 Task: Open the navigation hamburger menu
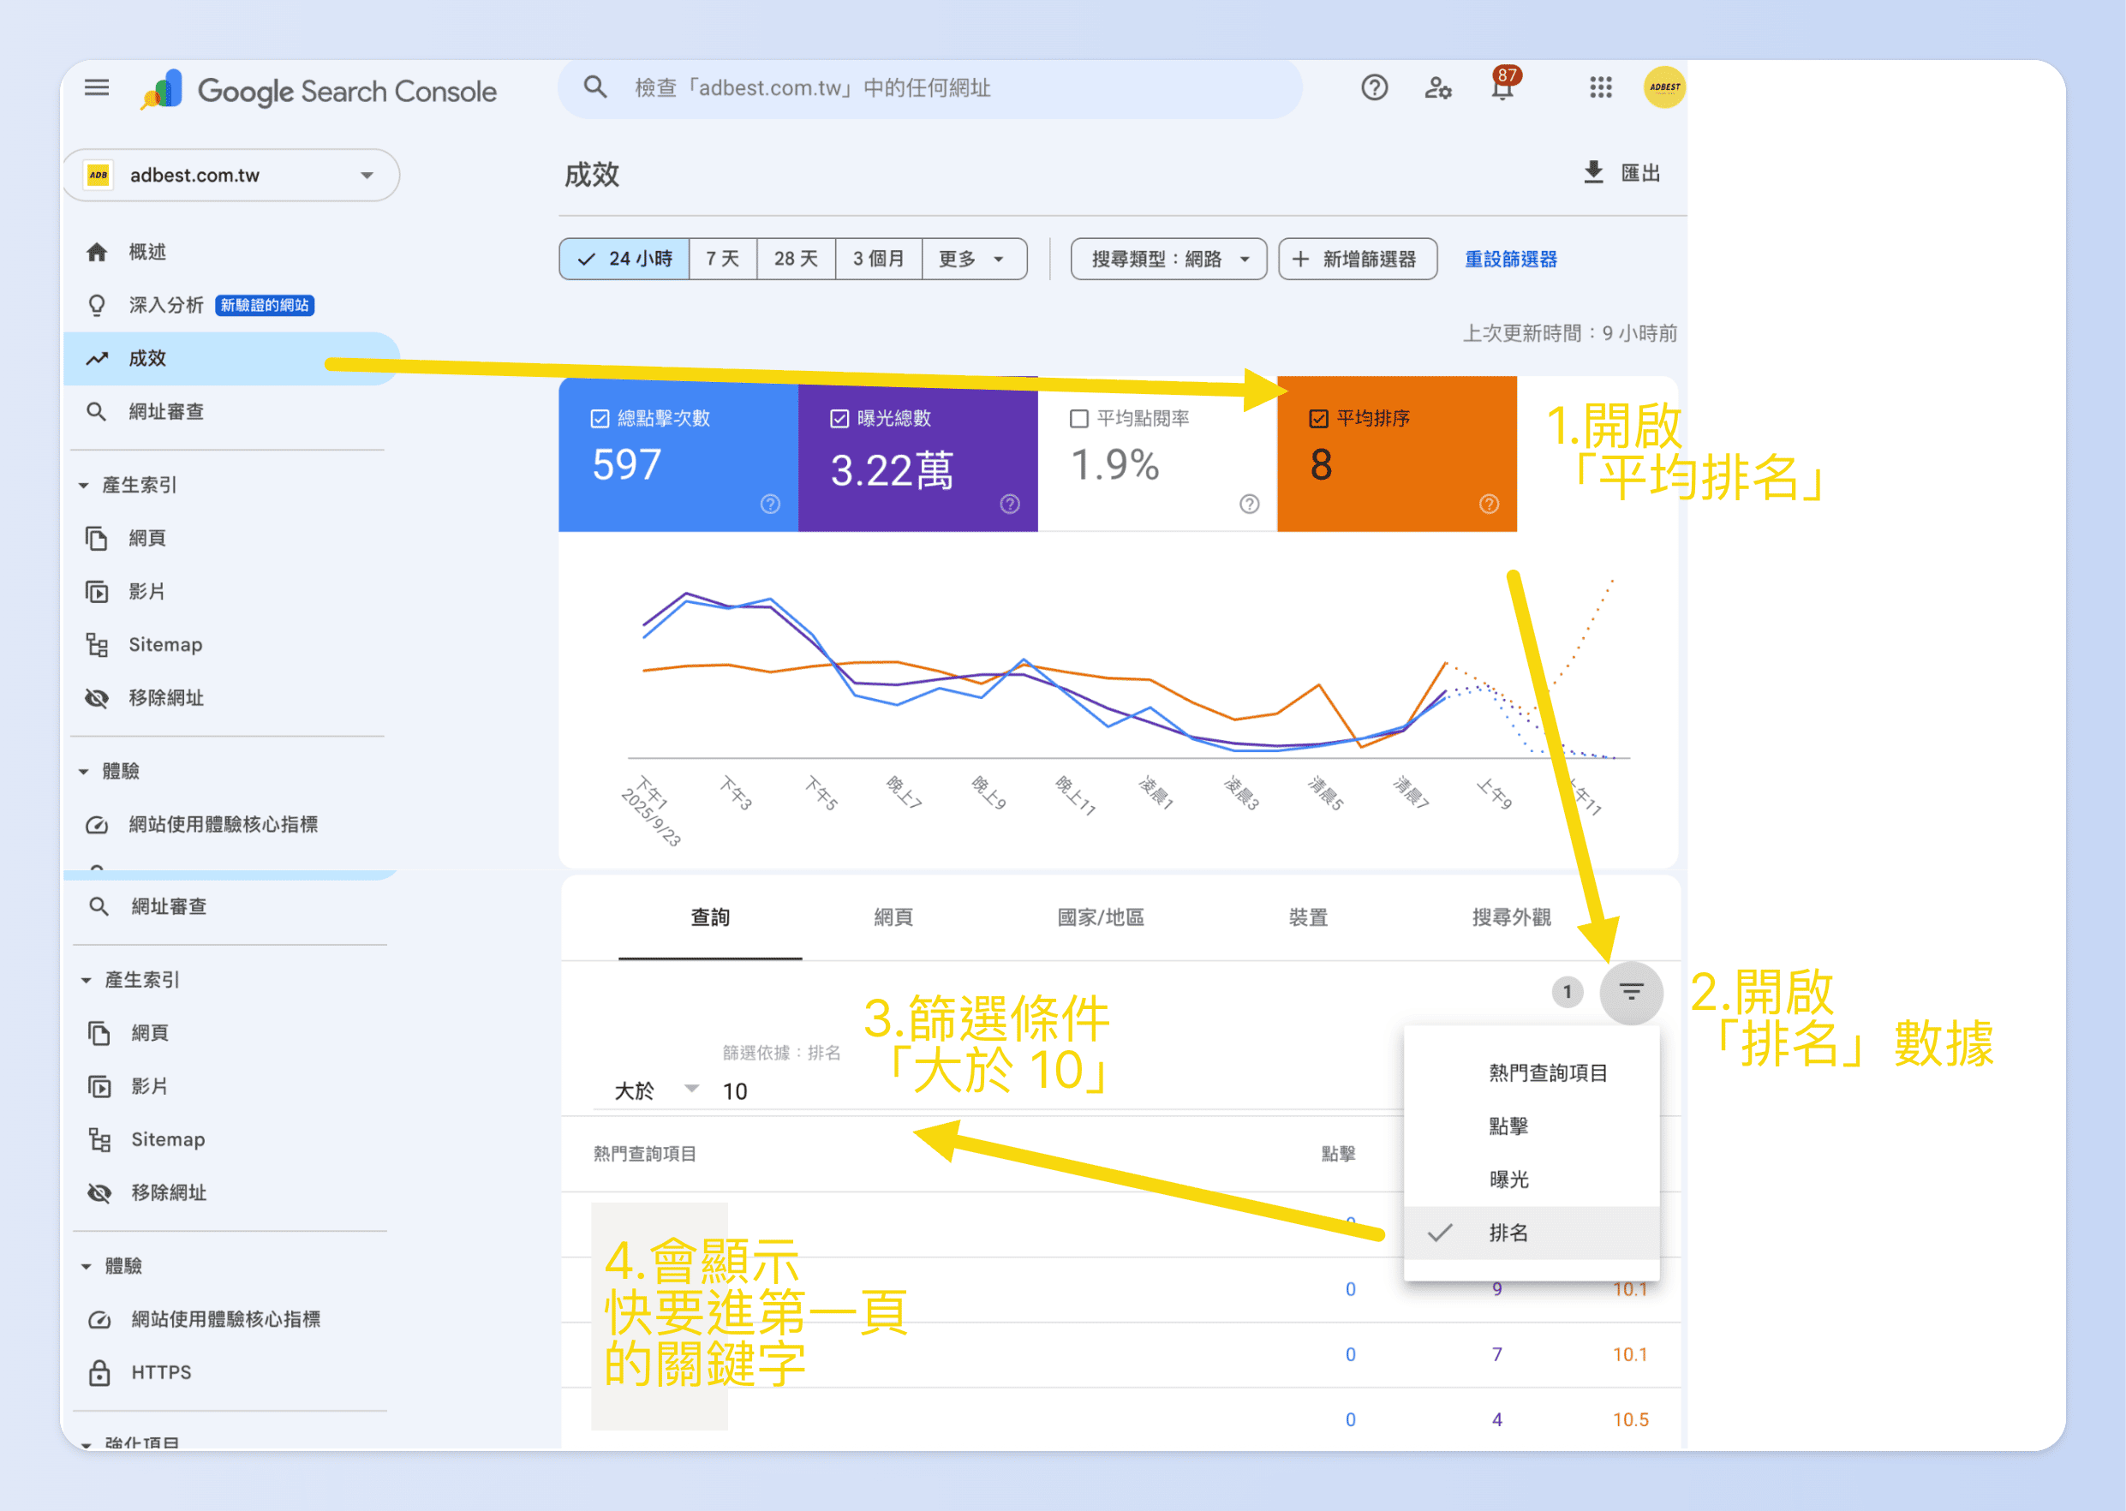click(x=96, y=87)
